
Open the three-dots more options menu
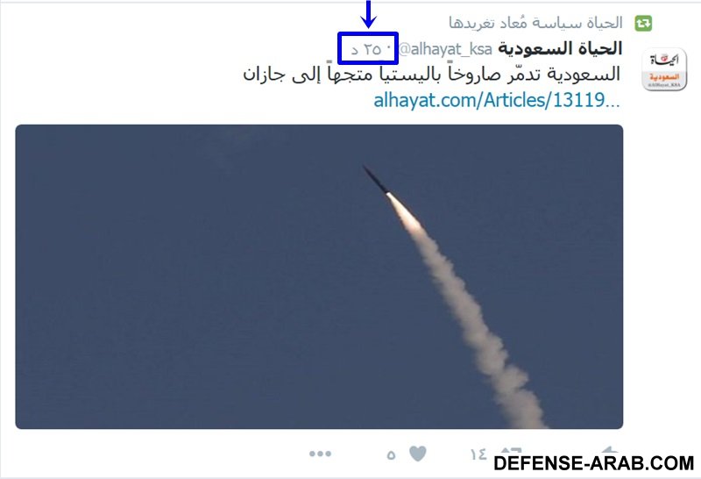320,454
